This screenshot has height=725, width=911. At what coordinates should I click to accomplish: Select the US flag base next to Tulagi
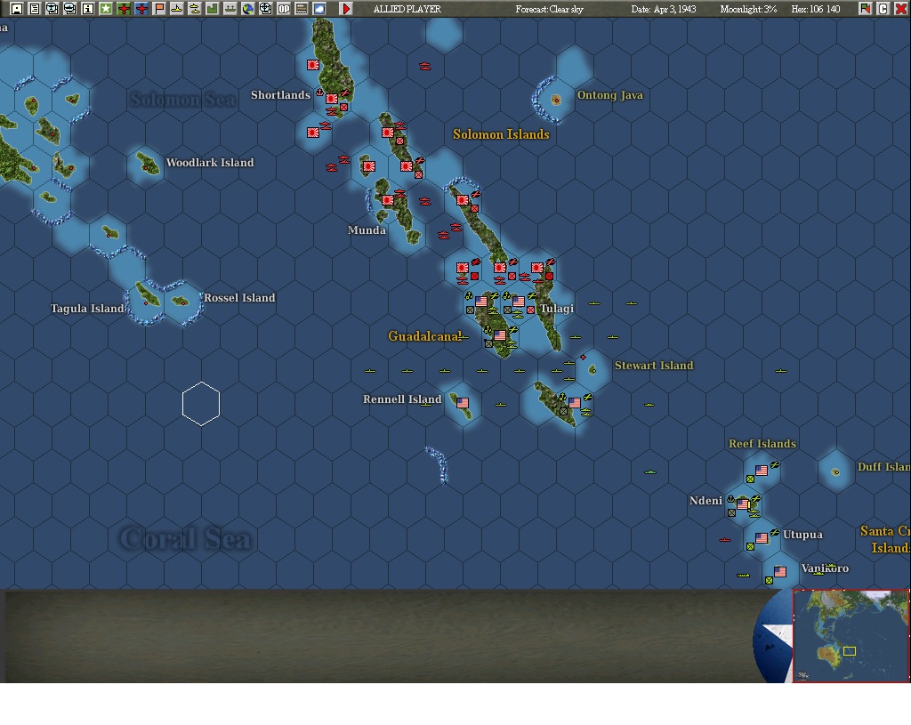coord(519,302)
